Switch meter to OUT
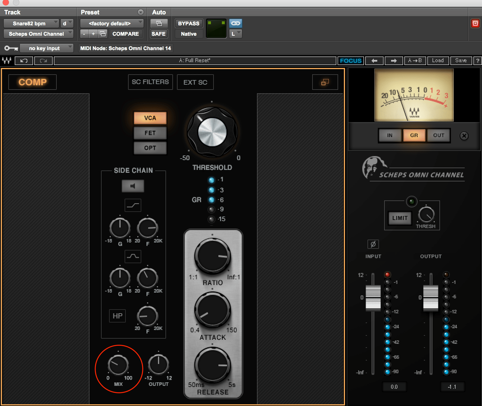This screenshot has height=406, width=482. click(x=439, y=135)
